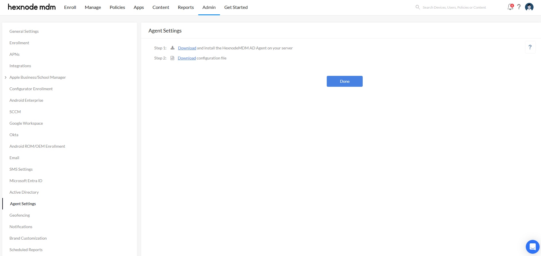Open Email in sidebar
The width and height of the screenshot is (541, 256).
(x=14, y=158)
